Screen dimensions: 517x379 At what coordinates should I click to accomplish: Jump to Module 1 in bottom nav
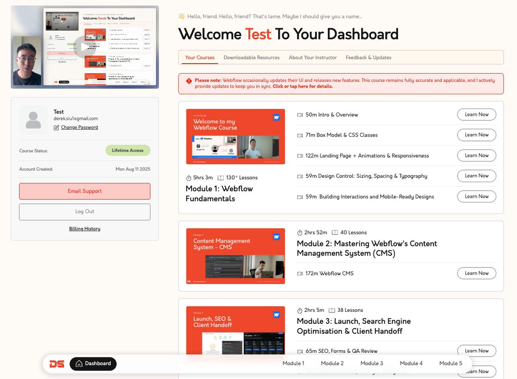click(x=293, y=363)
